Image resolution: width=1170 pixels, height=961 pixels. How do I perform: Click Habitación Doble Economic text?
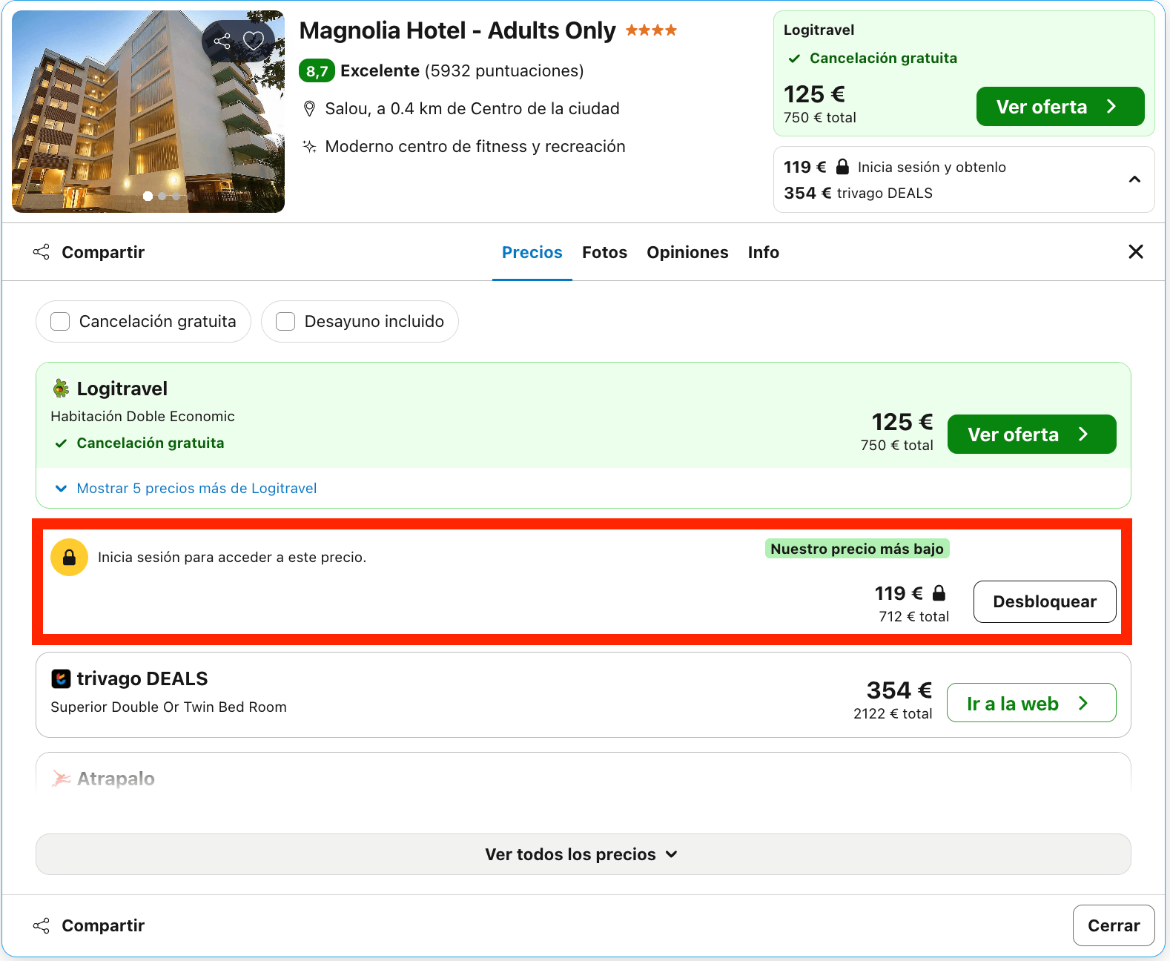tap(142, 416)
